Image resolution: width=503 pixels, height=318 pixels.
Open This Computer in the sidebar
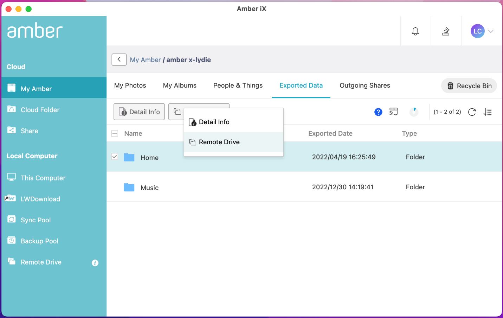tap(54, 178)
